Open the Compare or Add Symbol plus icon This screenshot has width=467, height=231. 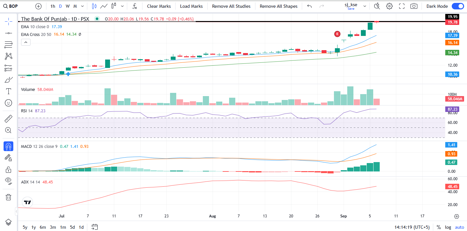(38, 6)
